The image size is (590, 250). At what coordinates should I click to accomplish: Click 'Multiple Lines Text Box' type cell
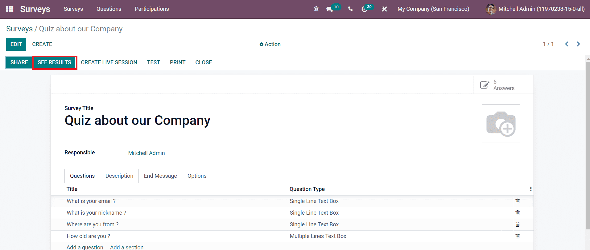(318, 236)
